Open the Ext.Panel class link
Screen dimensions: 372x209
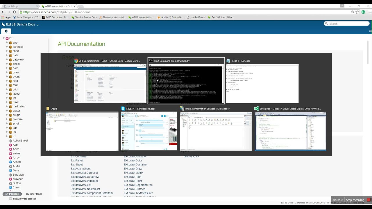(76, 161)
